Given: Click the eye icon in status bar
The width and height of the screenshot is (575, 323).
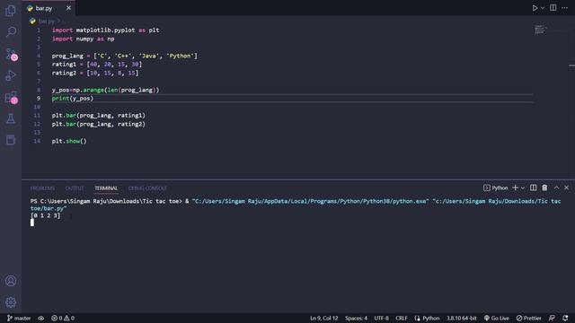Looking at the screenshot, I should pyautogui.click(x=41, y=319).
